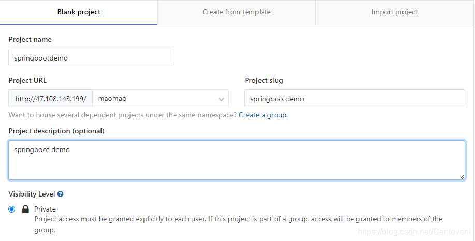Select the Private visibility radio button
The image size is (475, 241).
(12, 209)
